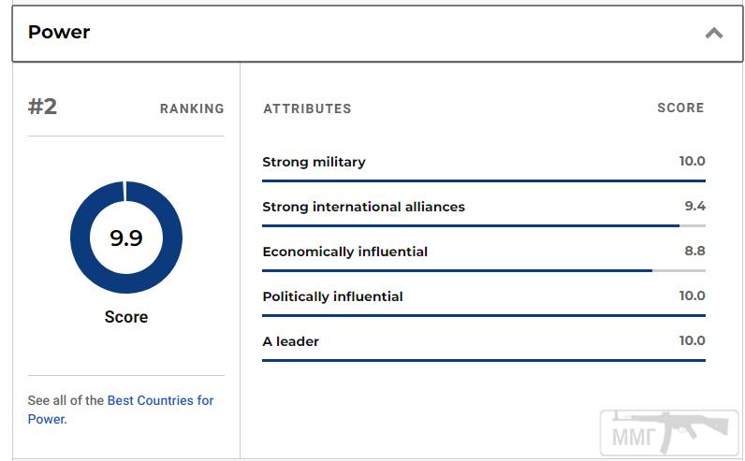Viewport: 745px width, 461px height.
Task: Select the Strong military attribute row
Action: pyautogui.click(x=484, y=168)
